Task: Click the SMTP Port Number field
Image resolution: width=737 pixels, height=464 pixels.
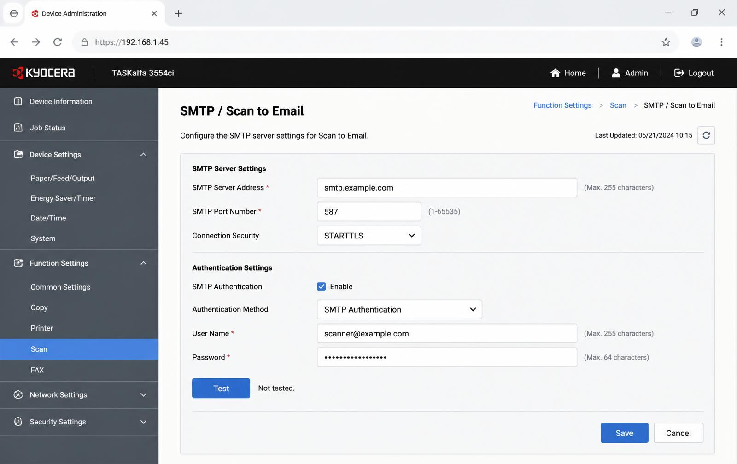Action: point(369,212)
